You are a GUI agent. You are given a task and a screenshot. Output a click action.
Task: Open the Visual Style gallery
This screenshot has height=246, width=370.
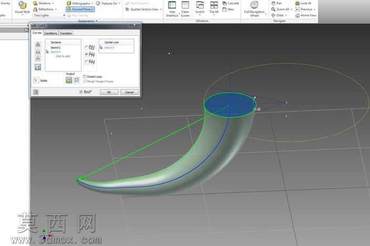point(22,8)
